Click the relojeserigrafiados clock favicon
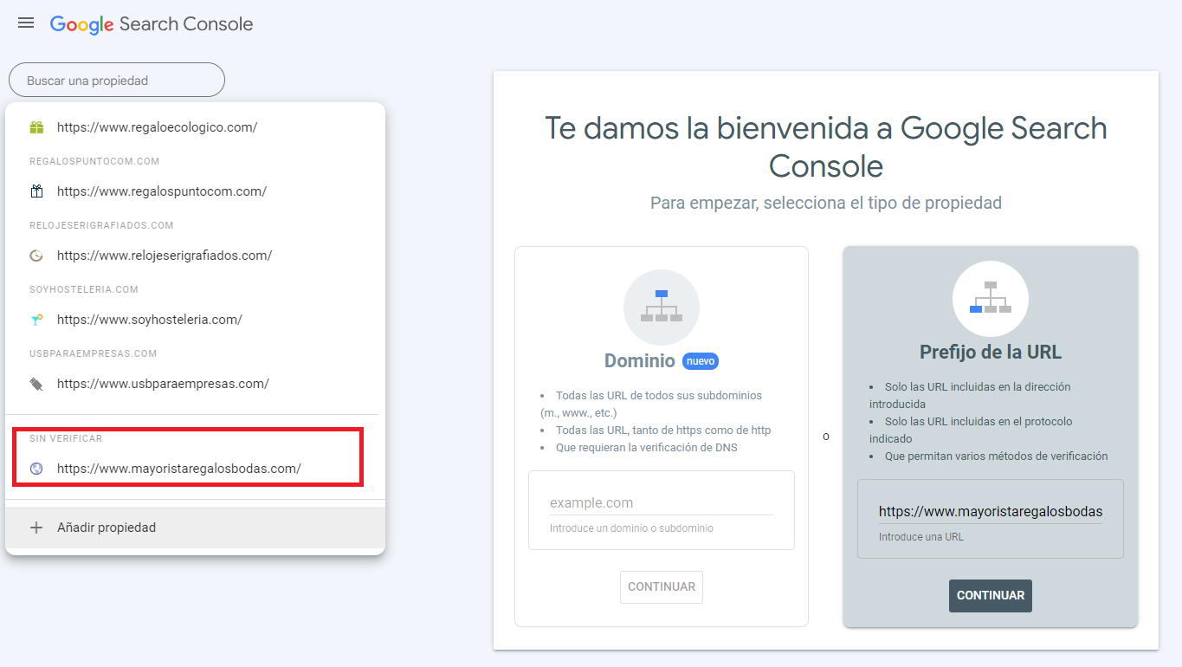Image resolution: width=1182 pixels, height=667 pixels. 36,256
